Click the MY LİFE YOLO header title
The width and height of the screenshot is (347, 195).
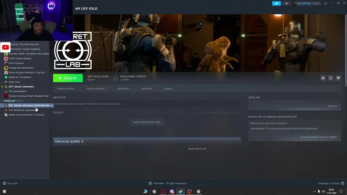click(x=86, y=9)
